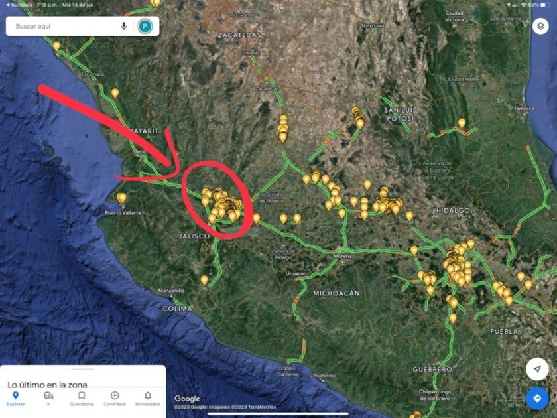Screen dimensions: 557x418
Task: Click the Morelia city label
Action: (x=342, y=256)
